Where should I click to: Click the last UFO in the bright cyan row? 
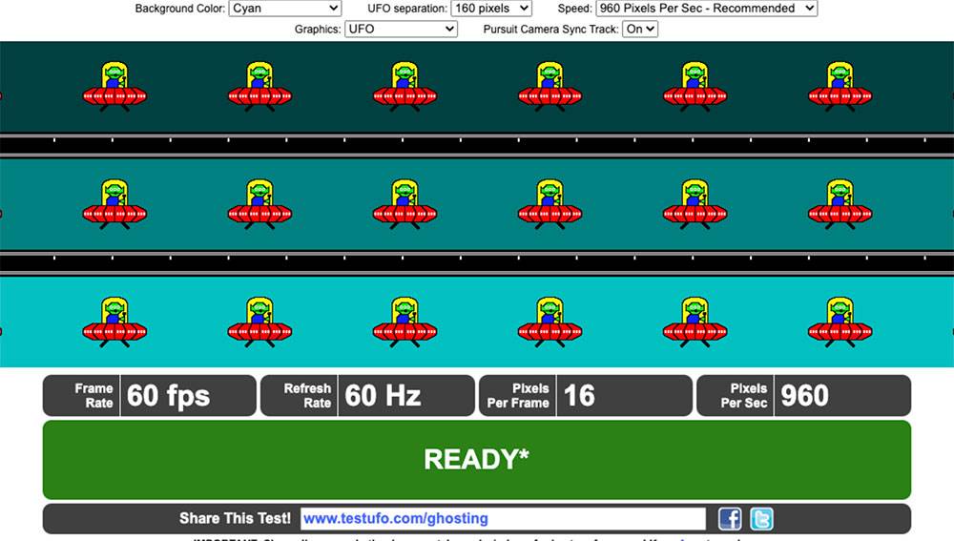(x=840, y=323)
